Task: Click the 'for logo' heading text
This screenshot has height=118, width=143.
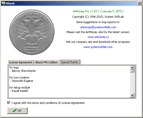Action: (x=14, y=67)
